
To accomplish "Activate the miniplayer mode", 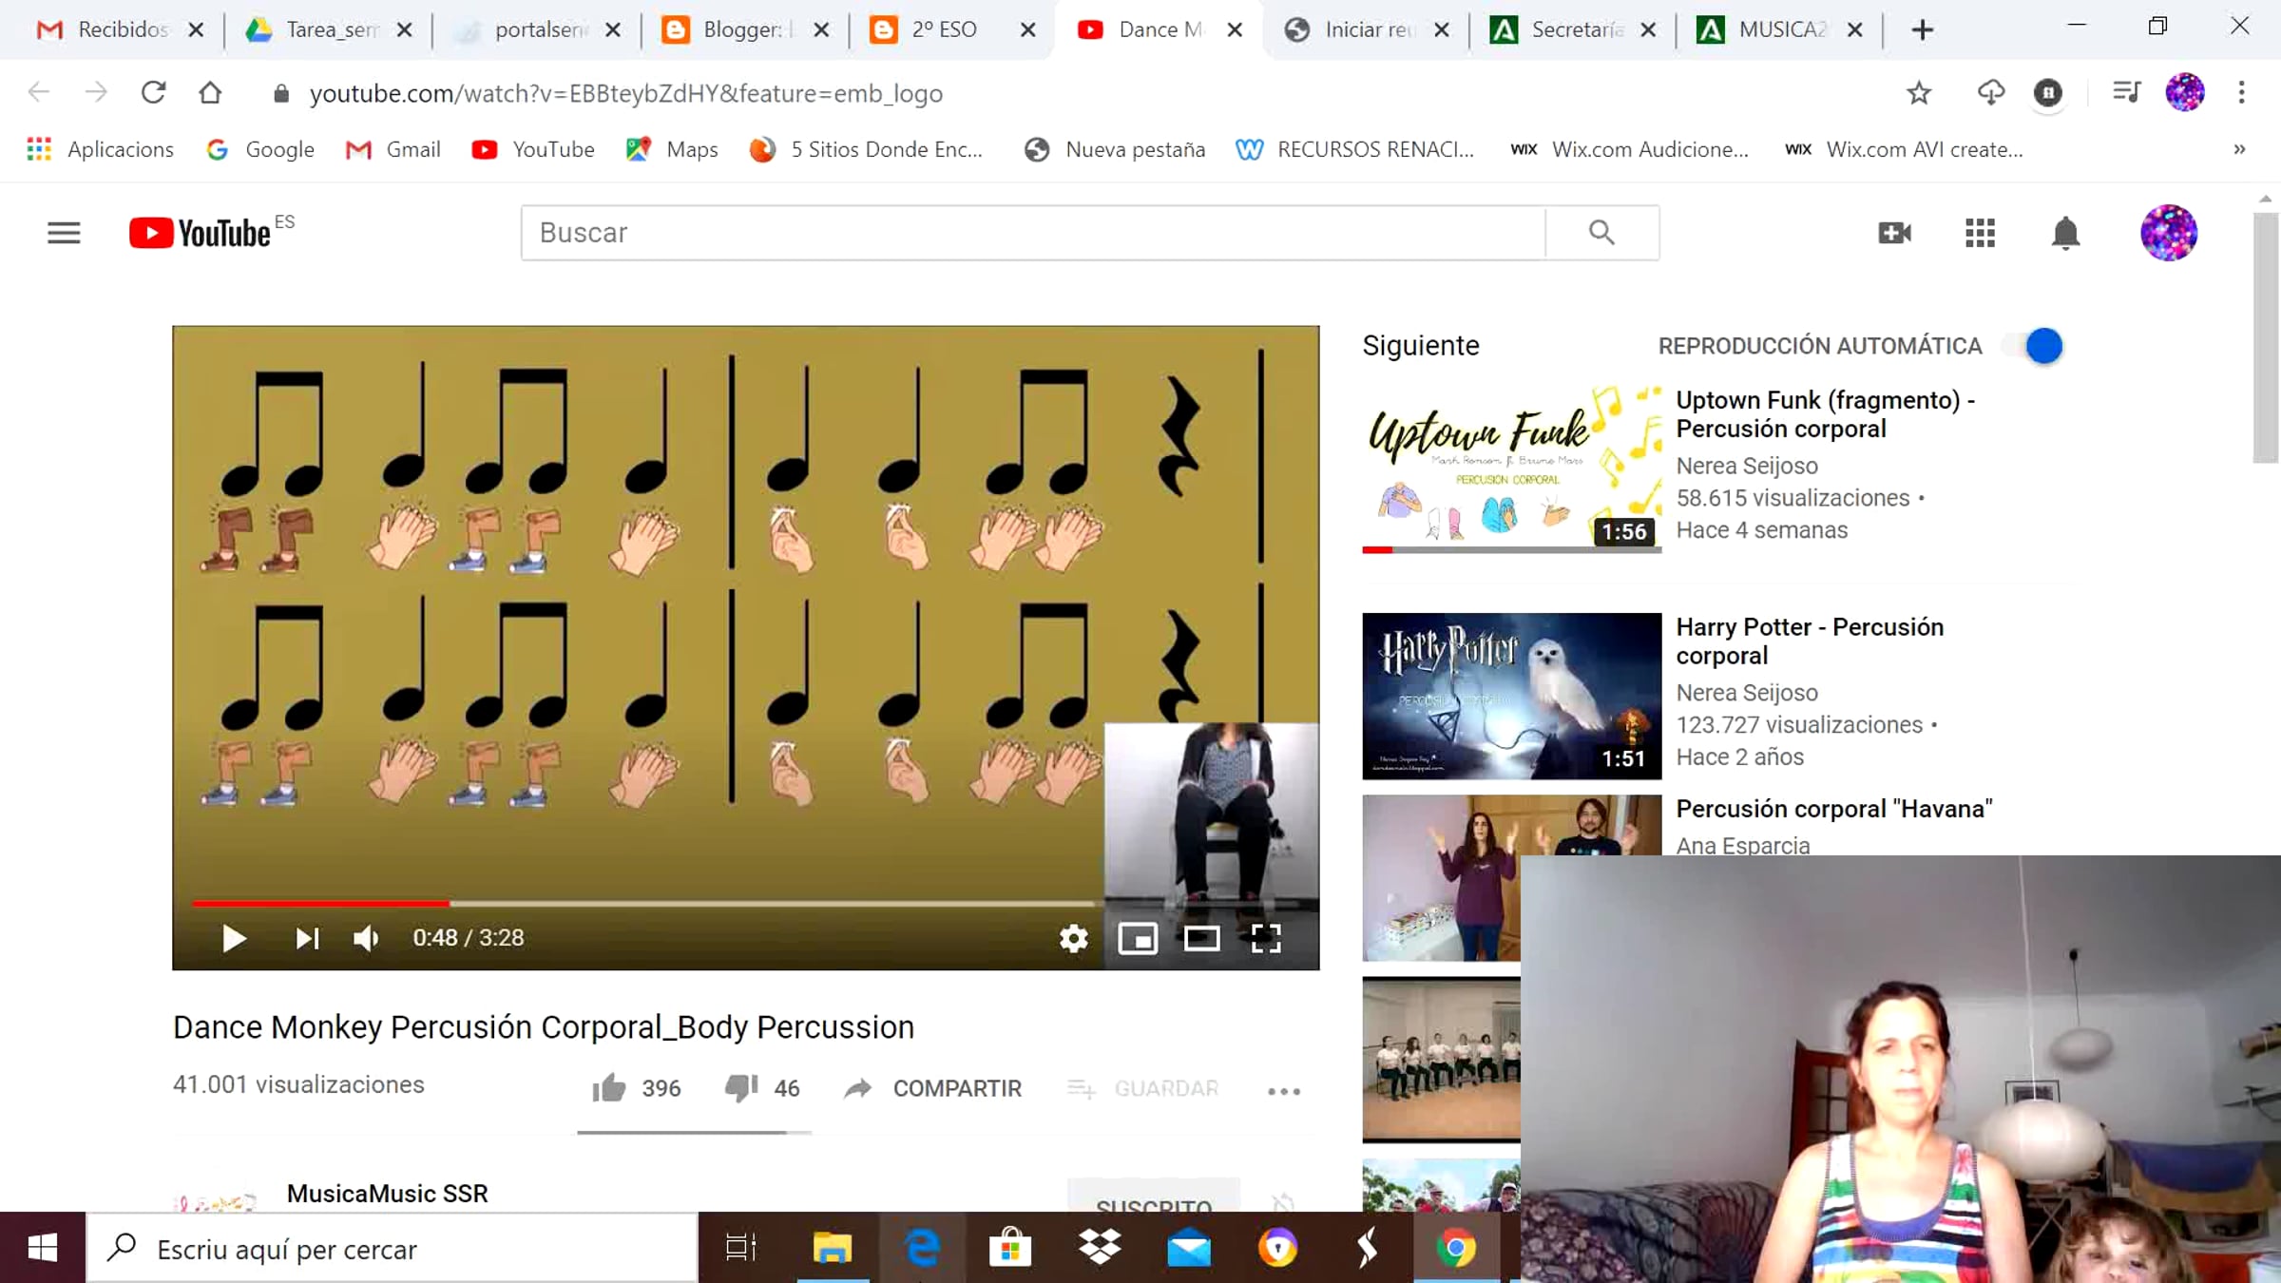I will coord(1138,938).
